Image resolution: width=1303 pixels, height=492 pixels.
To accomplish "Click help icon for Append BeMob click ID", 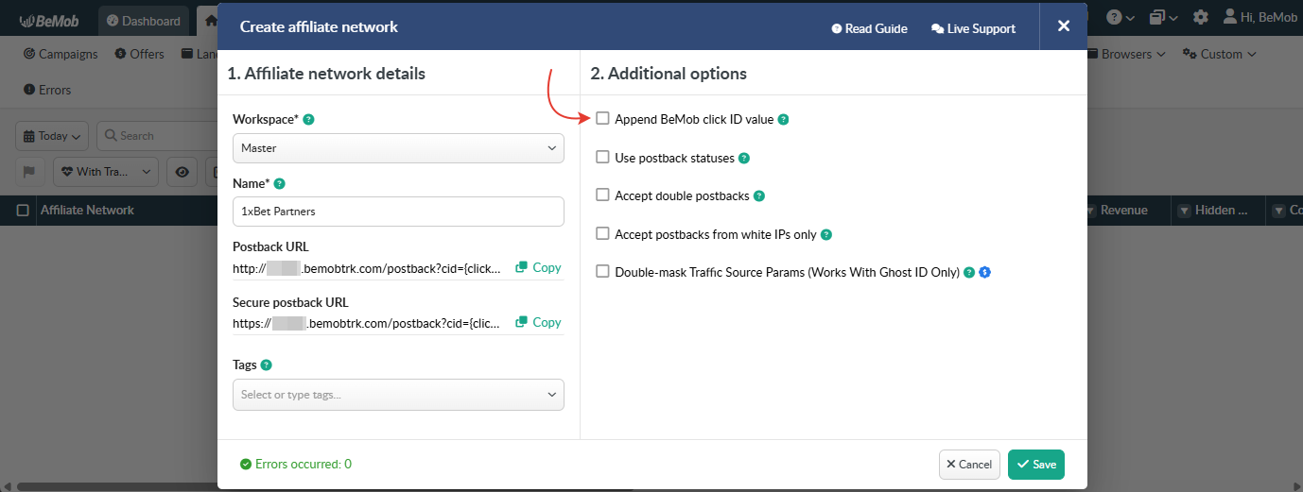I will click(783, 120).
